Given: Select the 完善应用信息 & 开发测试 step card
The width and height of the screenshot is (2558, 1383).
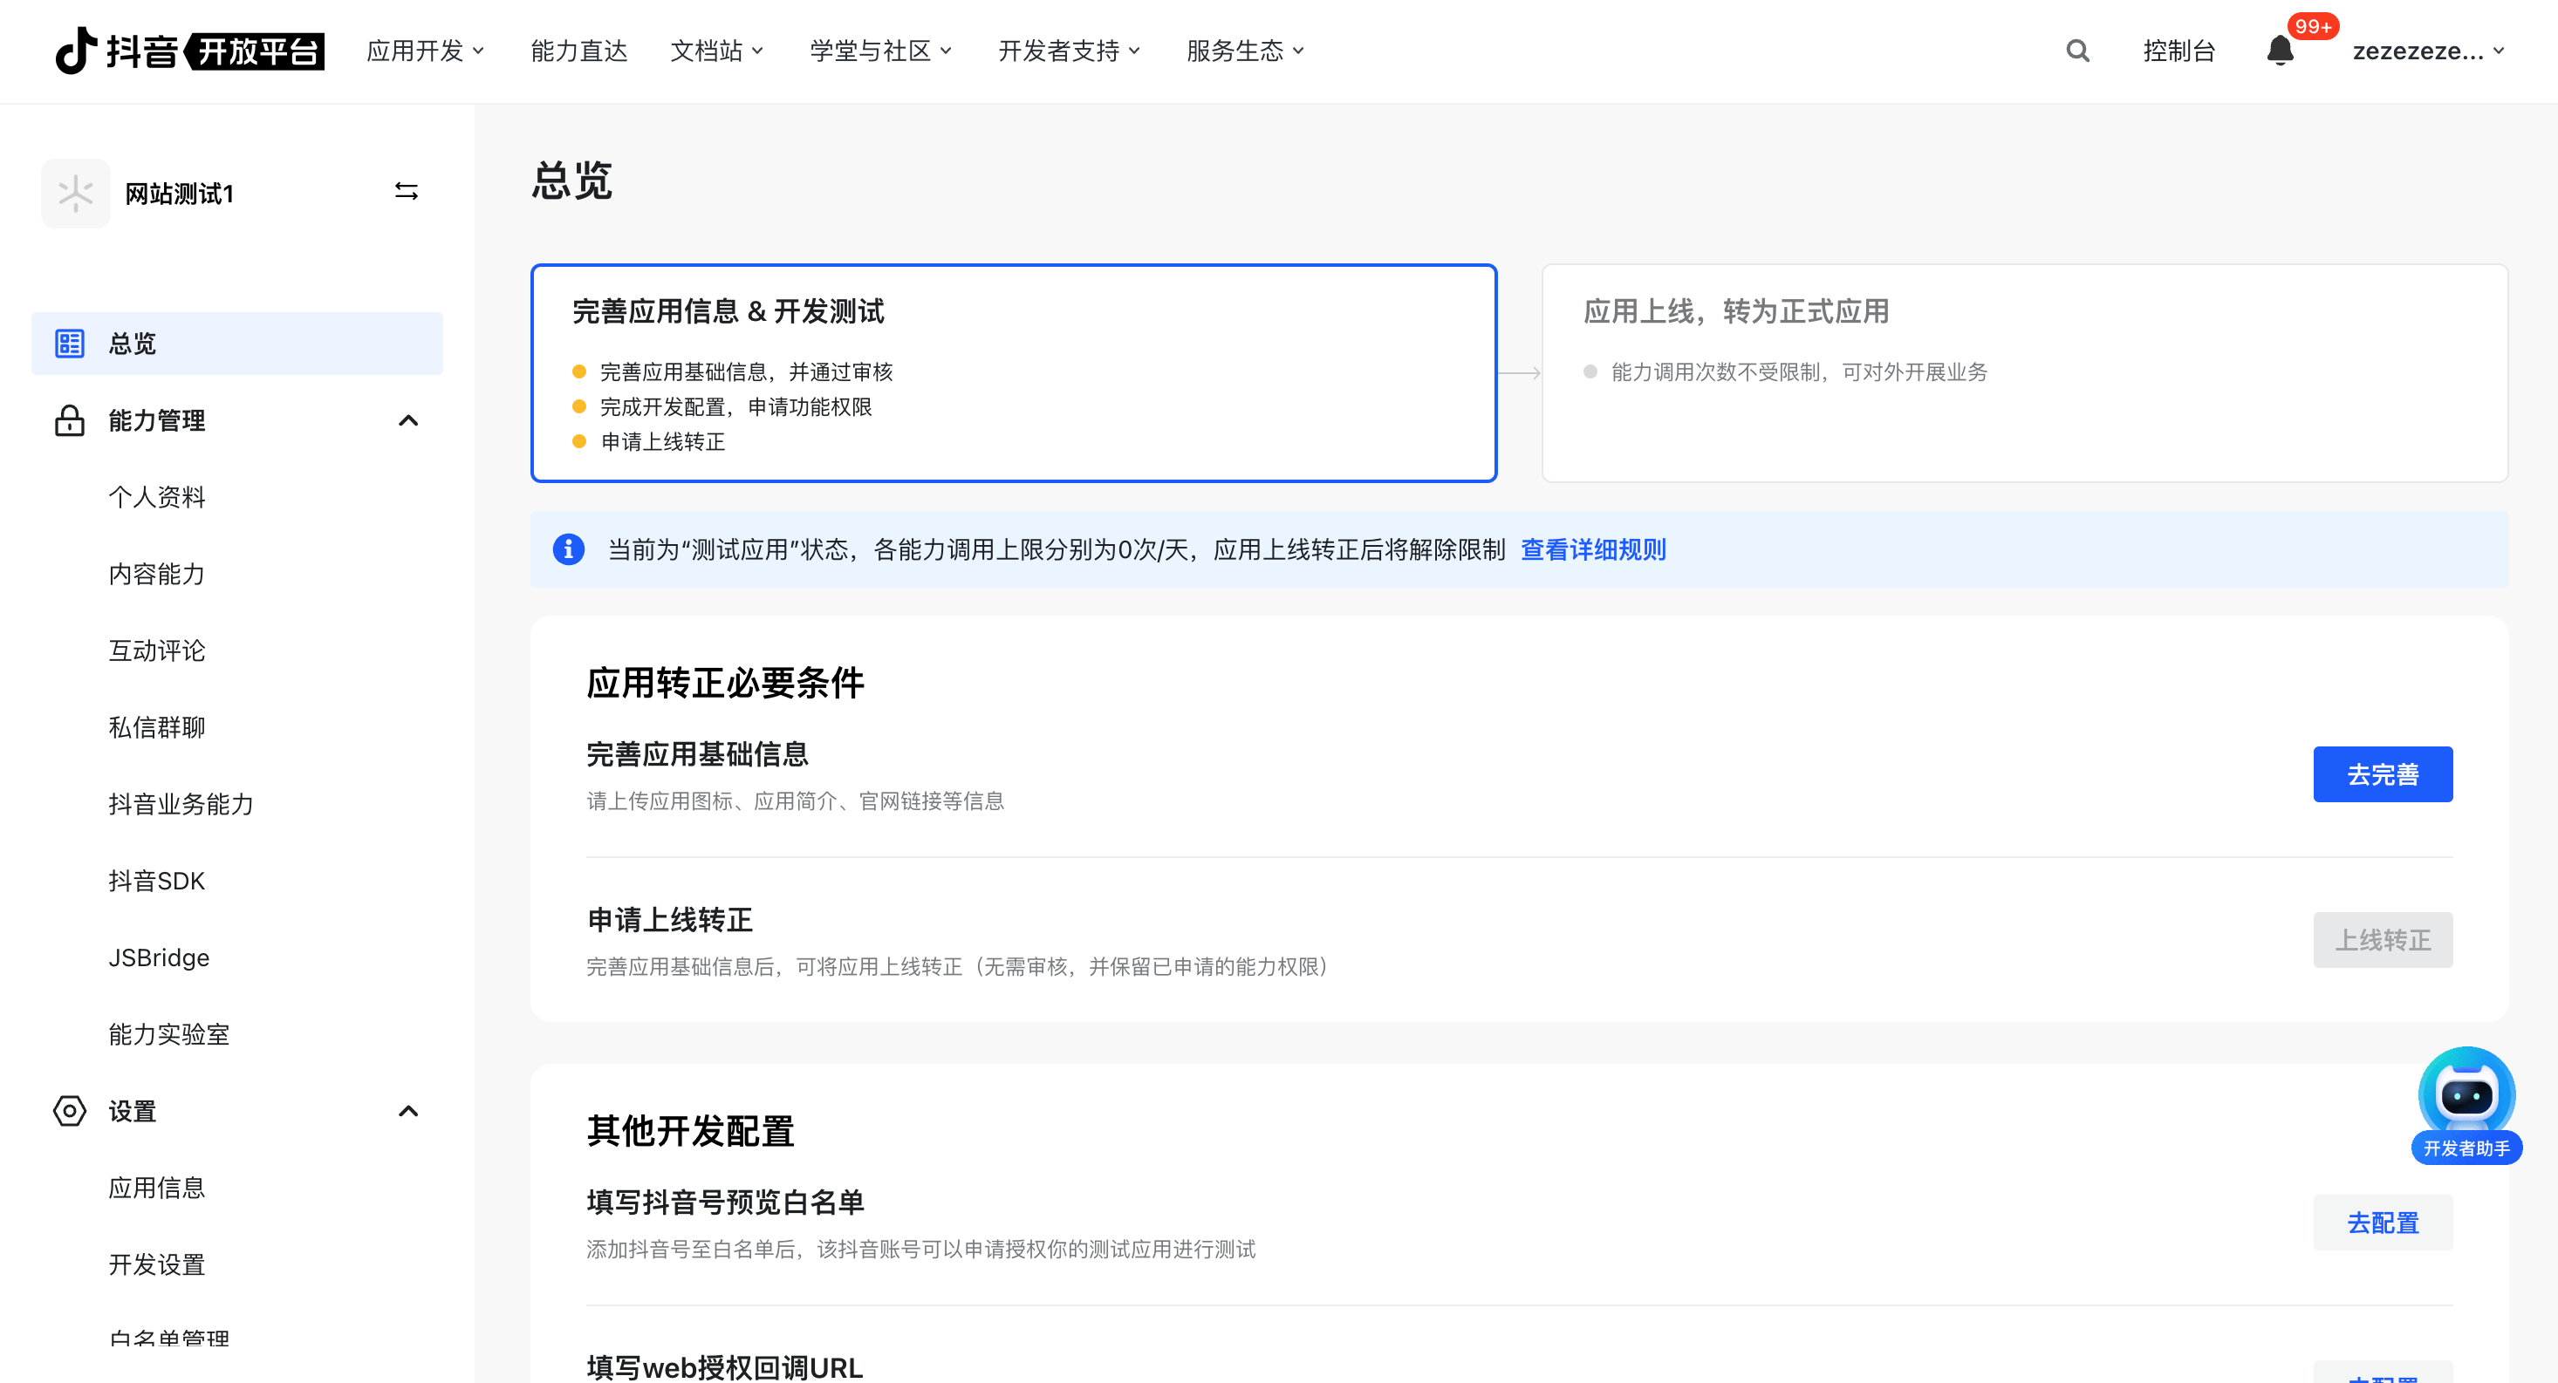Looking at the screenshot, I should [1013, 373].
